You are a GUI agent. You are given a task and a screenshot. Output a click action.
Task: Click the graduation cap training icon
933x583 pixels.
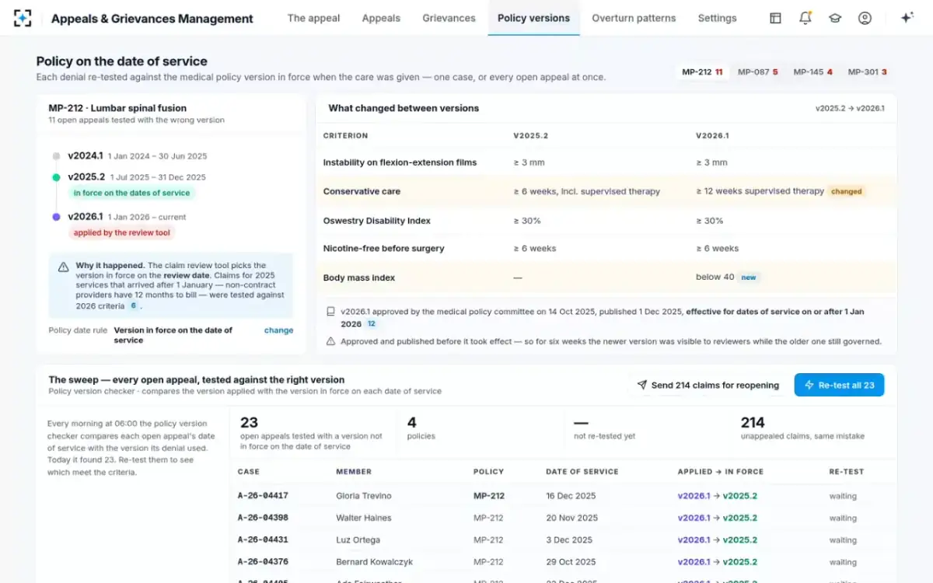point(835,18)
